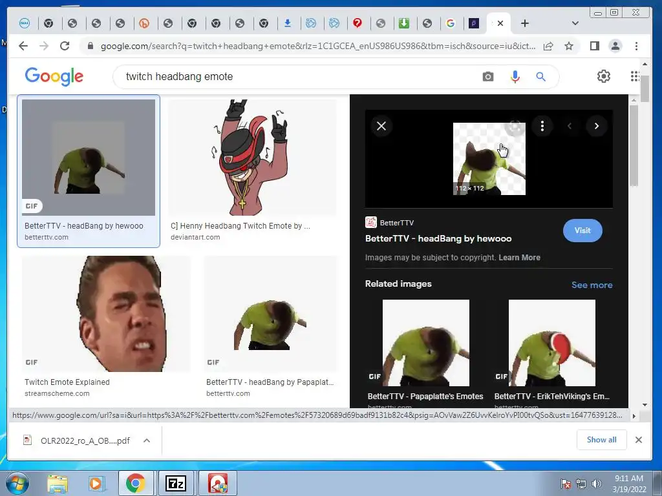Click 'BetterTTV - headBang by hewooo' panel heading
This screenshot has width=662, height=496.
pos(438,238)
